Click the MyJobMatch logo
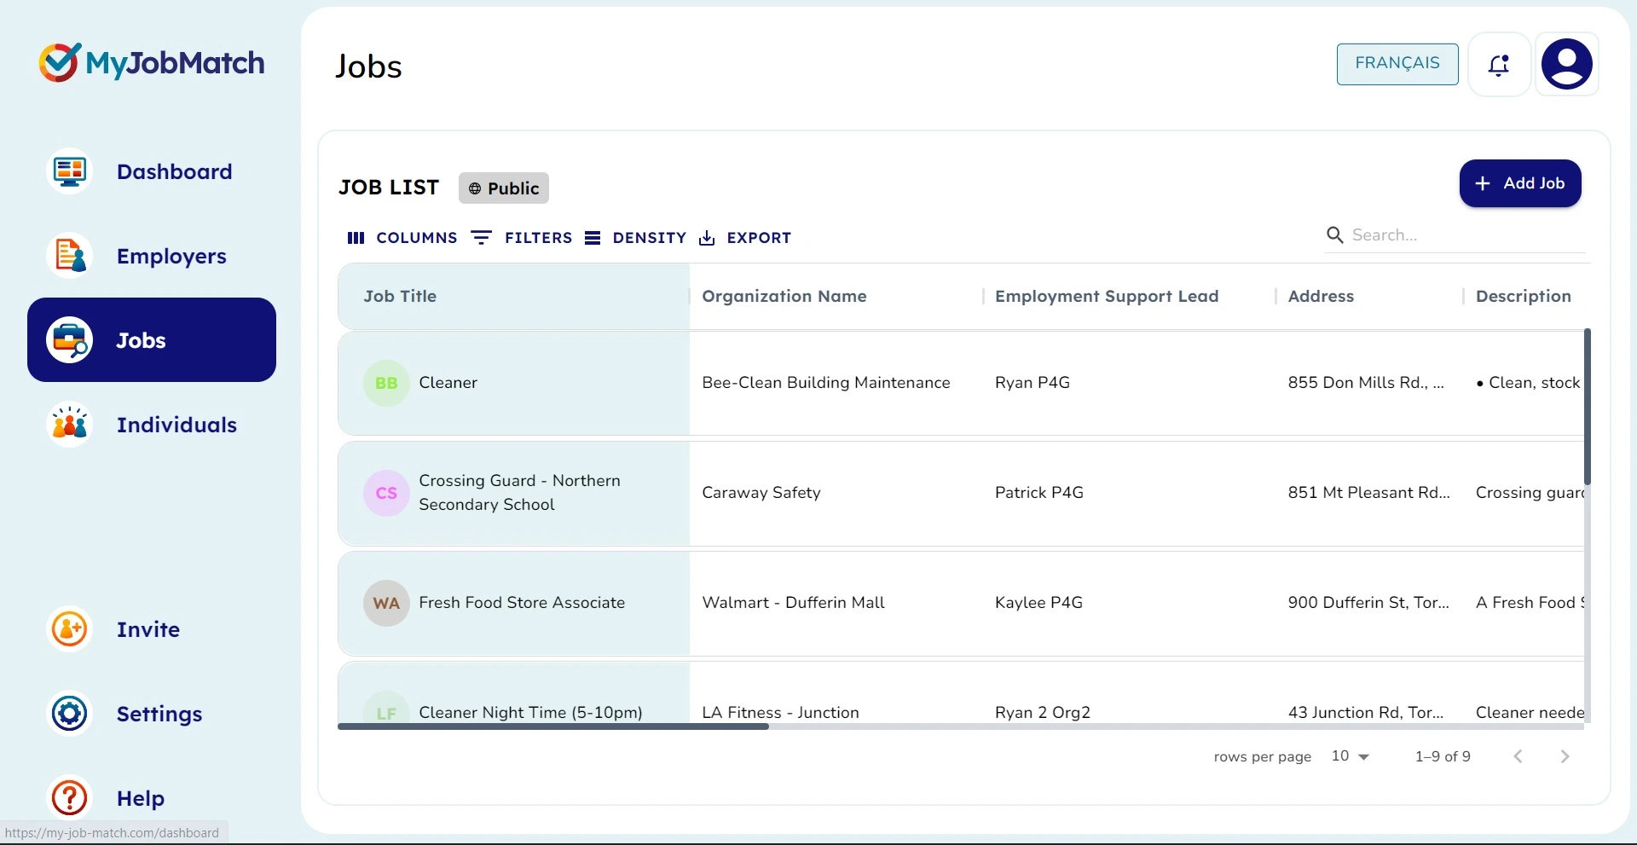1637x845 pixels. 151,62
